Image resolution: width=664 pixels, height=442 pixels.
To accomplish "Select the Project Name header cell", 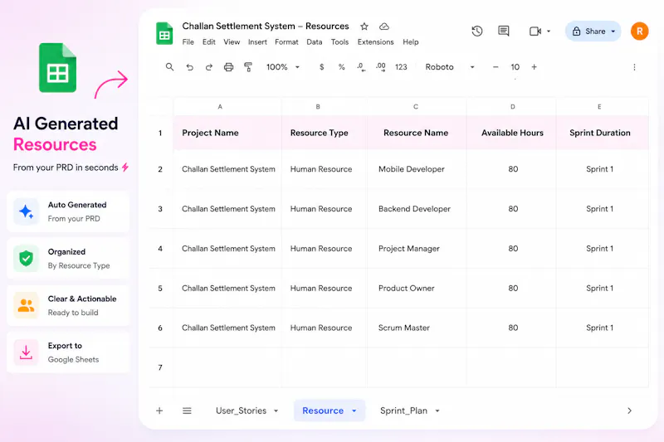I will (227, 133).
